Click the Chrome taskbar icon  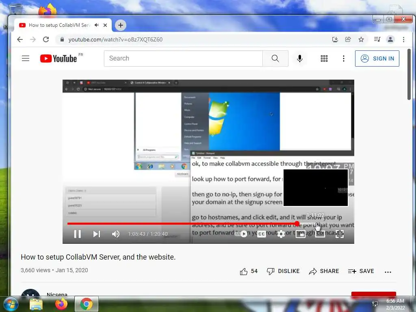click(87, 304)
